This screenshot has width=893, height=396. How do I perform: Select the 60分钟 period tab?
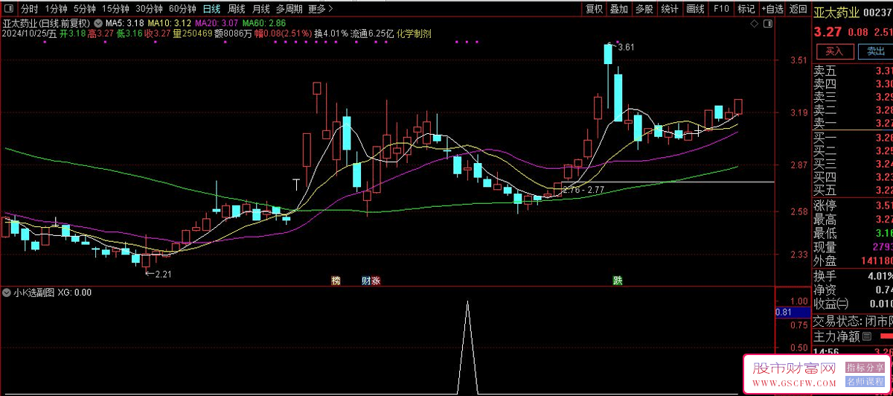(x=182, y=9)
